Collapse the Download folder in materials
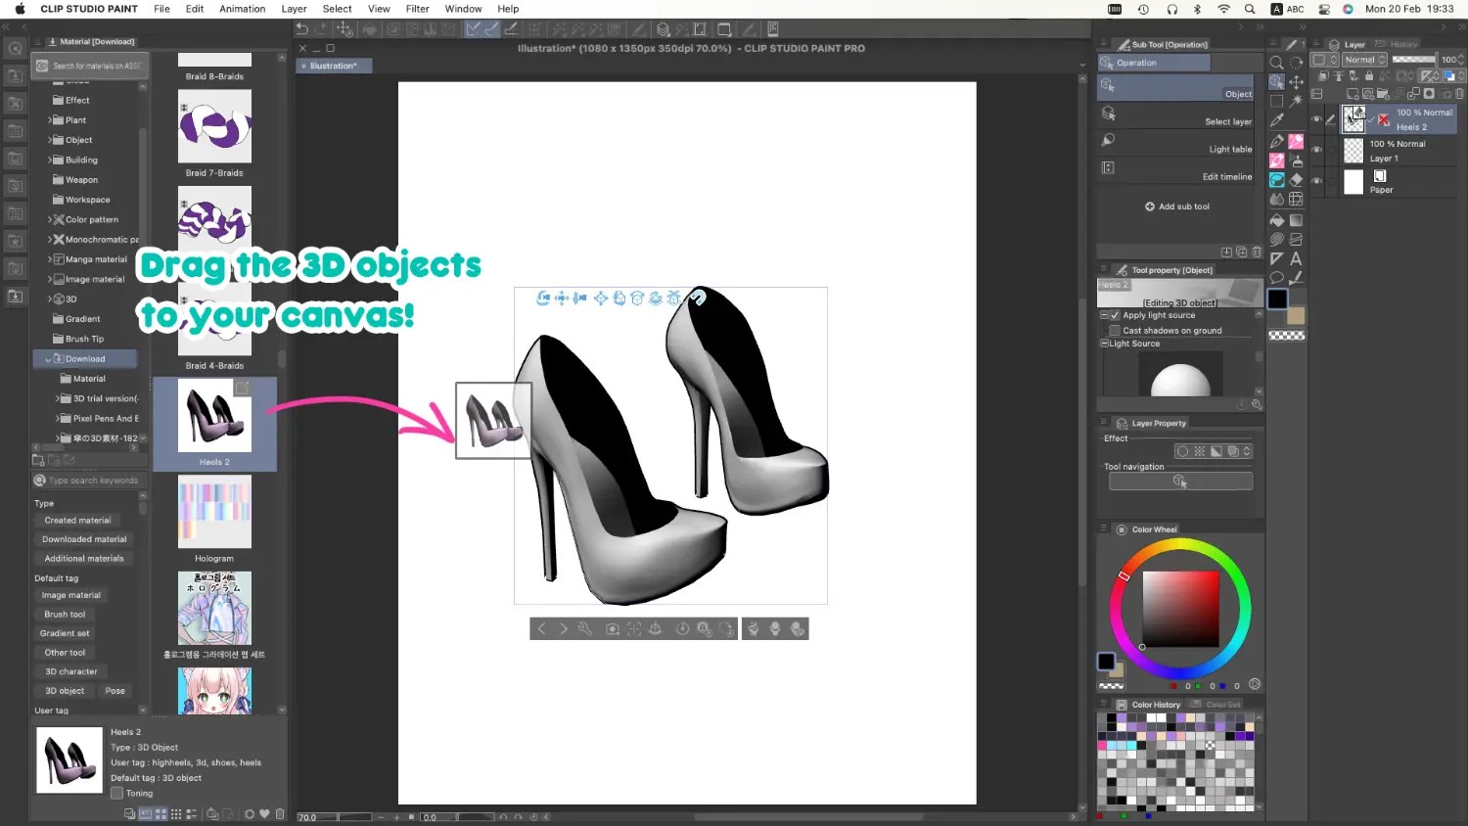Viewport: 1468px width, 826px height. pyautogui.click(x=47, y=358)
